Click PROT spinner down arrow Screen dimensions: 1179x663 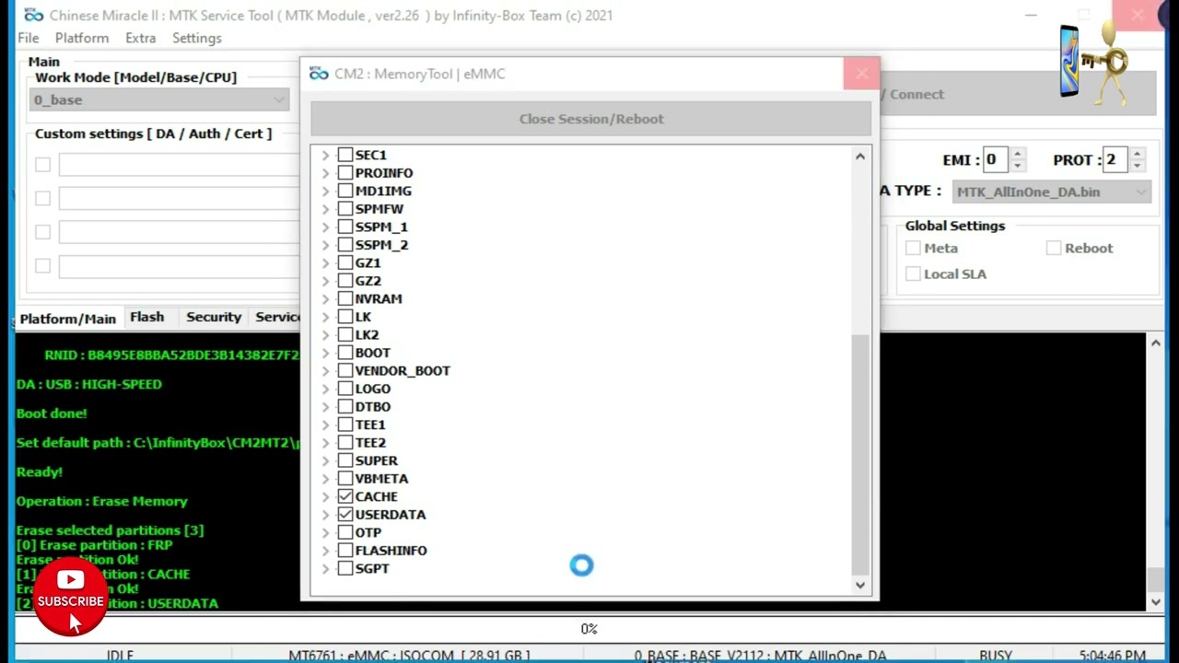pos(1137,166)
